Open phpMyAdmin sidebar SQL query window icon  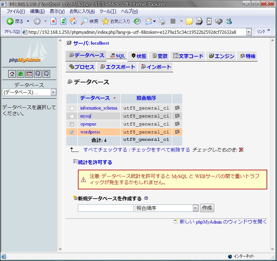click(x=29, y=74)
